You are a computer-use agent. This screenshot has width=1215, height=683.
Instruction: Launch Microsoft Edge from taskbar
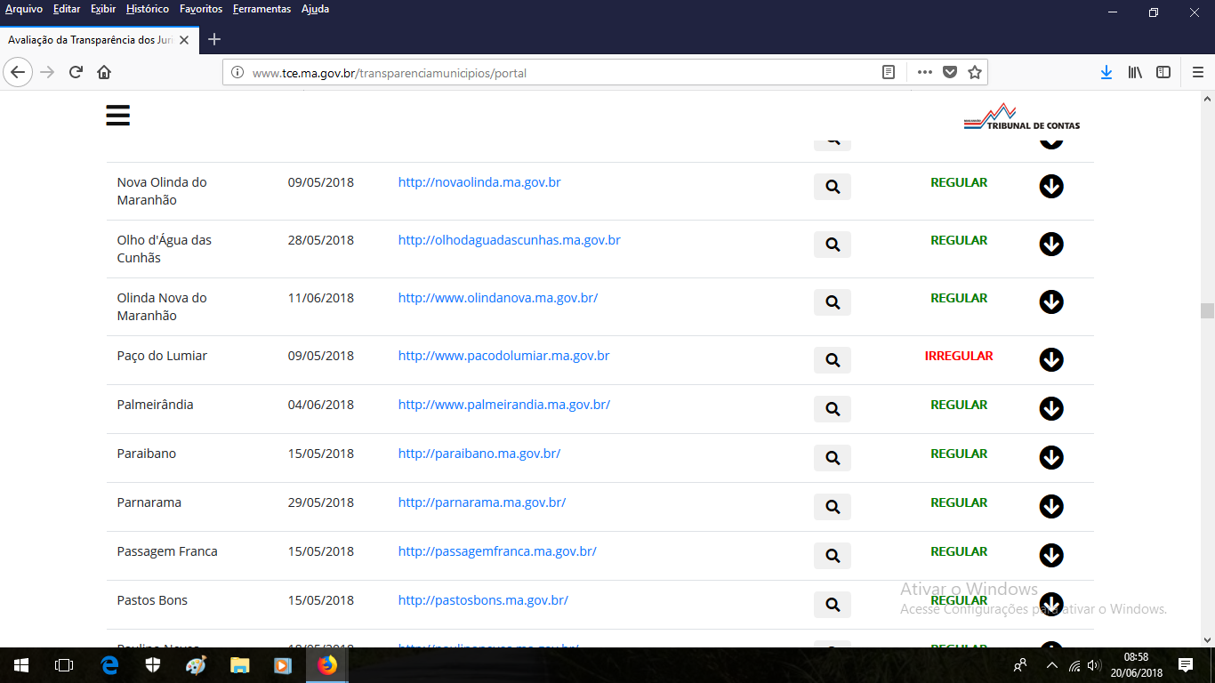point(110,665)
